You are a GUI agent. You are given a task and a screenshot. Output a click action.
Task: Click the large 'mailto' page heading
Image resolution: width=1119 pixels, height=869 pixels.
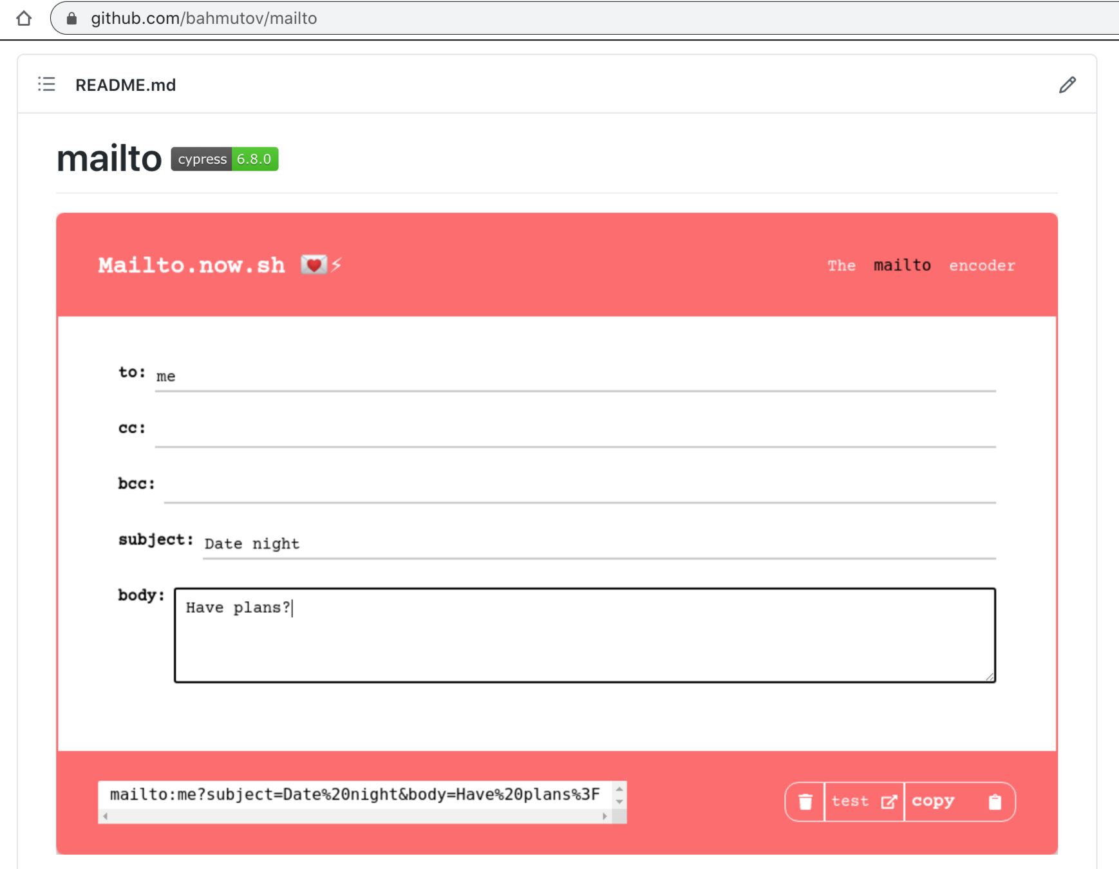coord(109,158)
